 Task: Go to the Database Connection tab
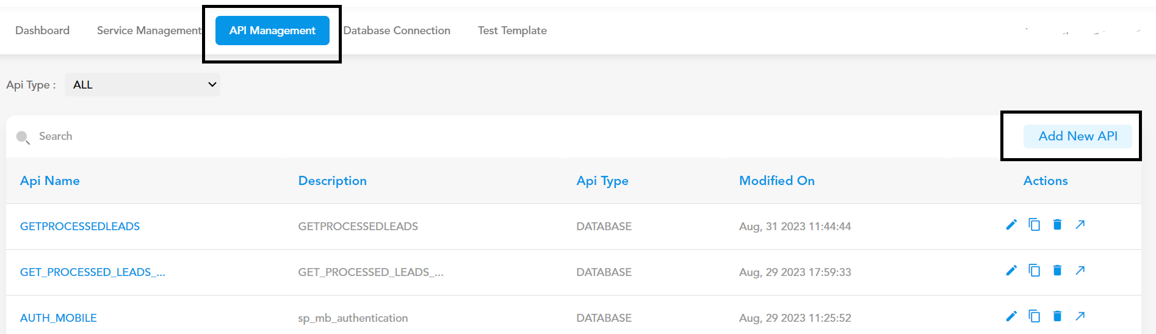tap(397, 31)
